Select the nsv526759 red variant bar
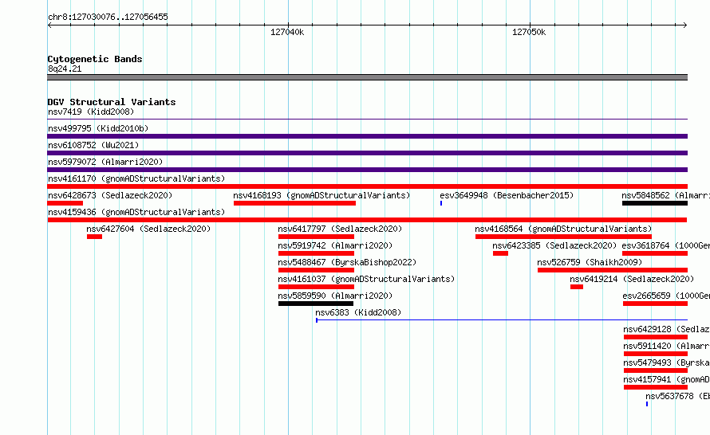The height and width of the screenshot is (435, 710). tap(613, 270)
